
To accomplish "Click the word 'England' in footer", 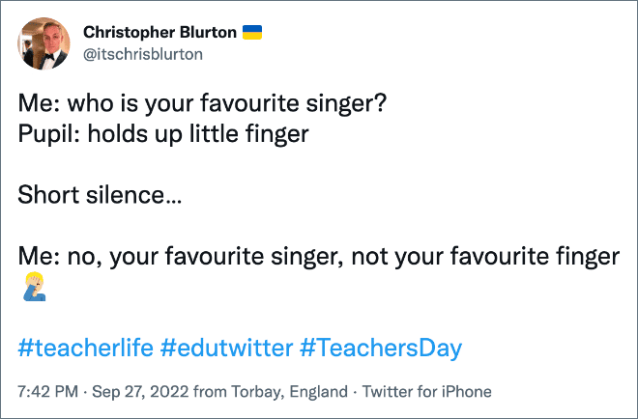I will tap(319, 392).
